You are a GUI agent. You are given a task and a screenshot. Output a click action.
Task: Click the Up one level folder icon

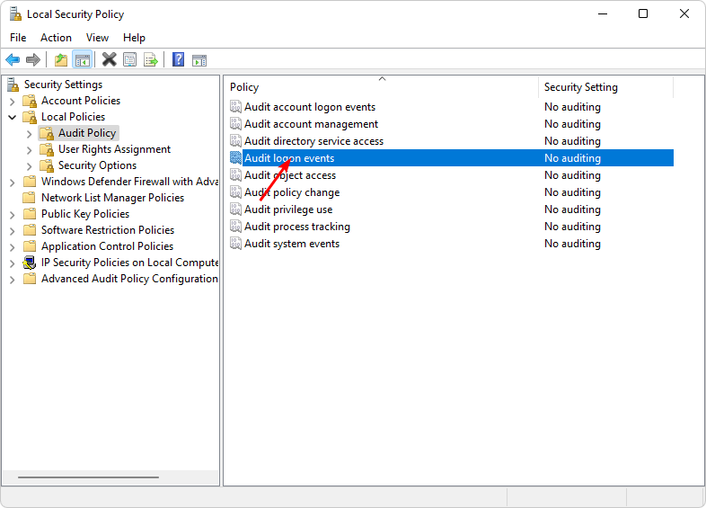pyautogui.click(x=61, y=59)
